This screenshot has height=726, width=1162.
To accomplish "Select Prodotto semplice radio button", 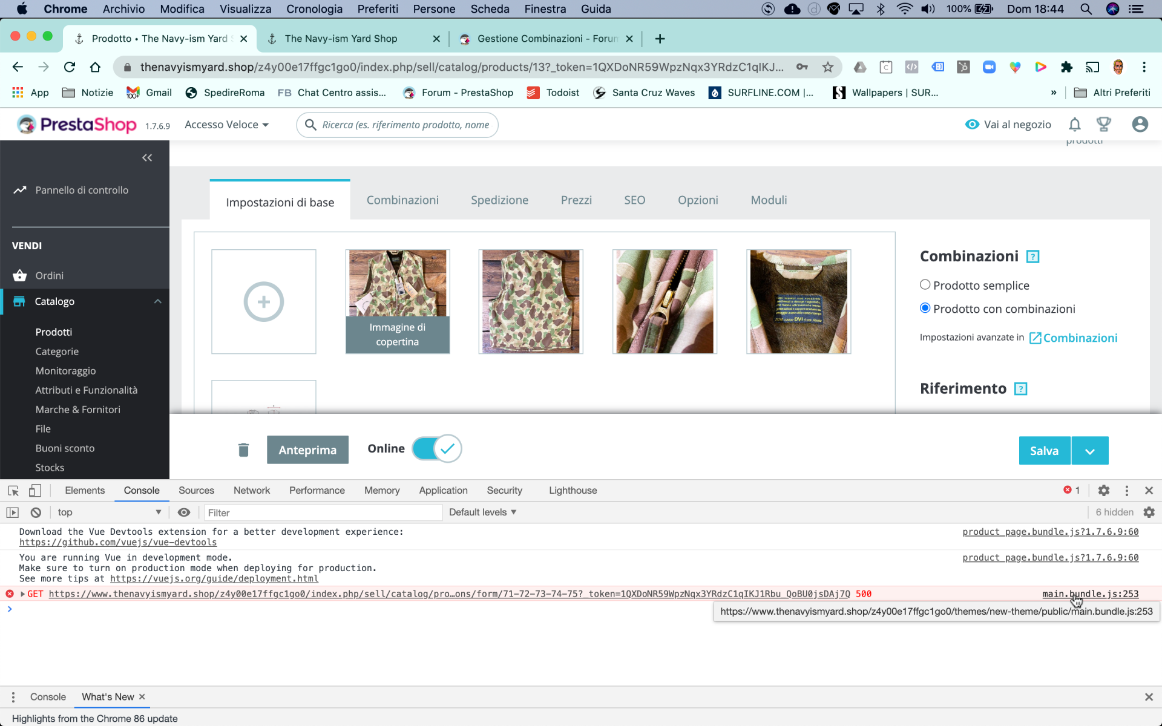I will 925,285.
